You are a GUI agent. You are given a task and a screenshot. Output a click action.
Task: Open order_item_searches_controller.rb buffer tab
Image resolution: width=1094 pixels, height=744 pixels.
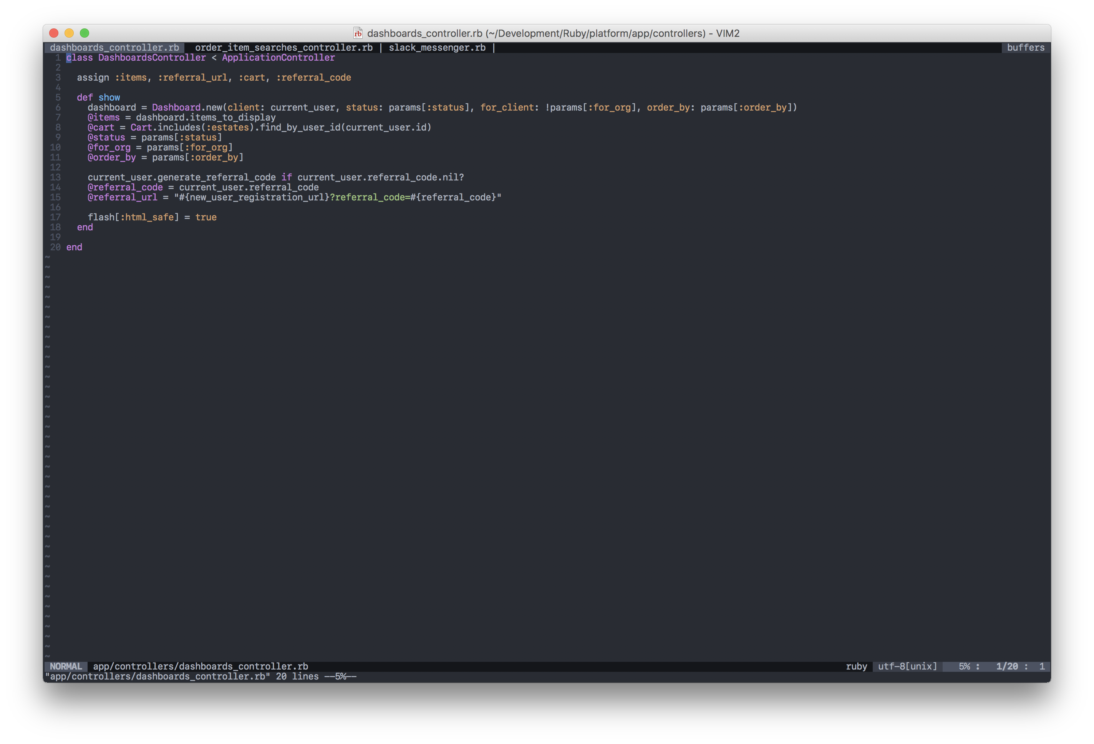click(283, 48)
